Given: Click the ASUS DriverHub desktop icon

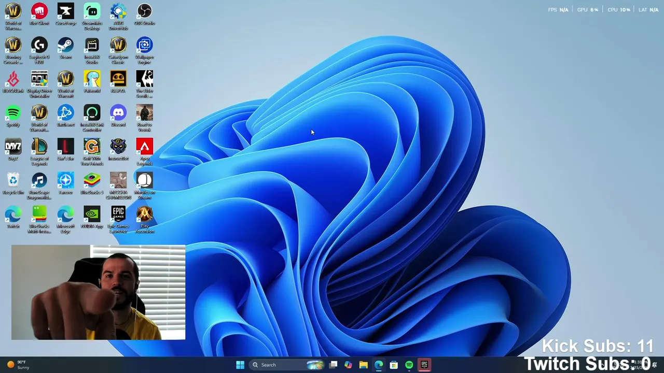Looking at the screenshot, I should pos(118,17).
